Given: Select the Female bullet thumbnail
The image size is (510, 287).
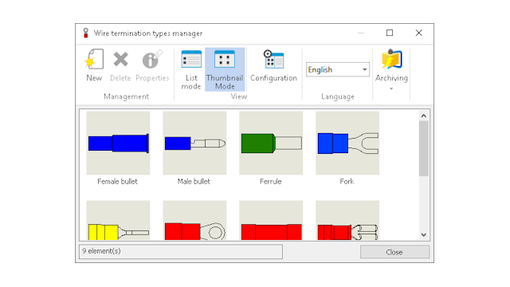Looking at the screenshot, I should click(x=118, y=143).
